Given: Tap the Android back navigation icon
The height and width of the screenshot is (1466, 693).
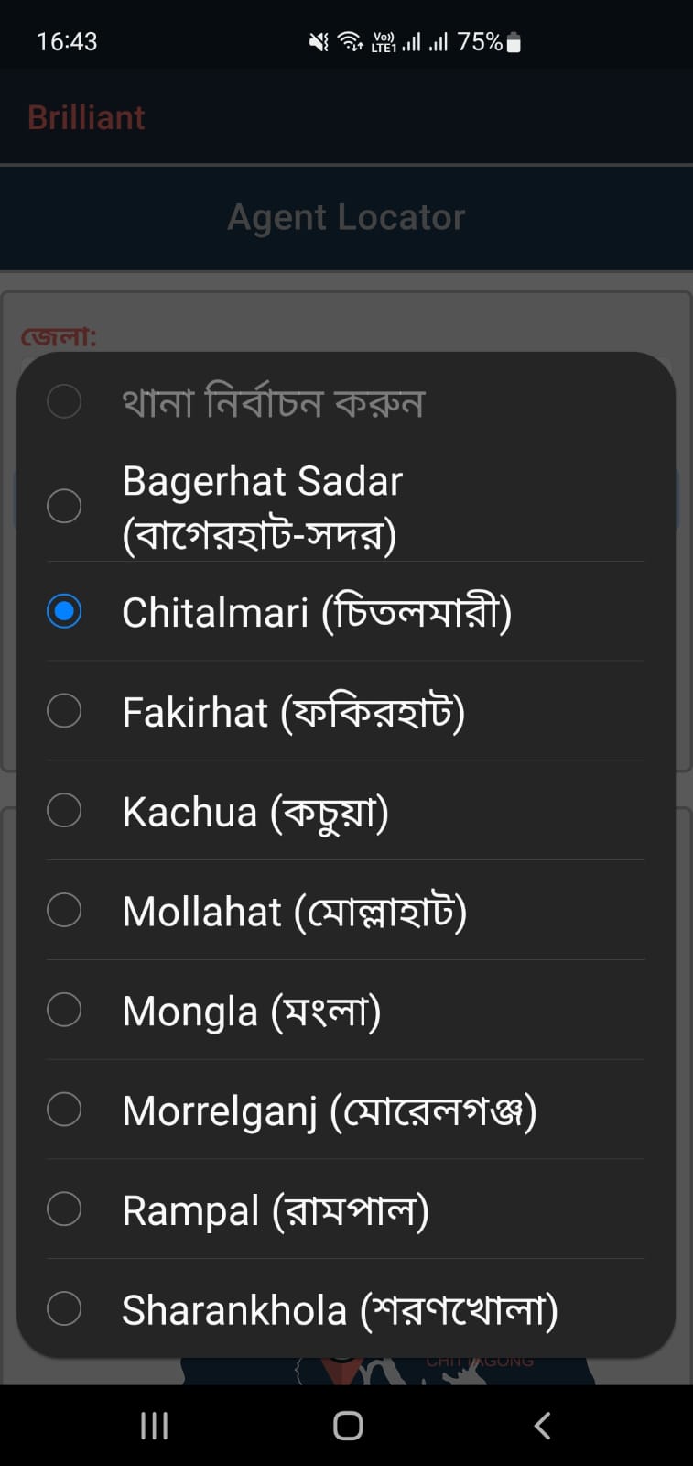Looking at the screenshot, I should click(x=542, y=1426).
